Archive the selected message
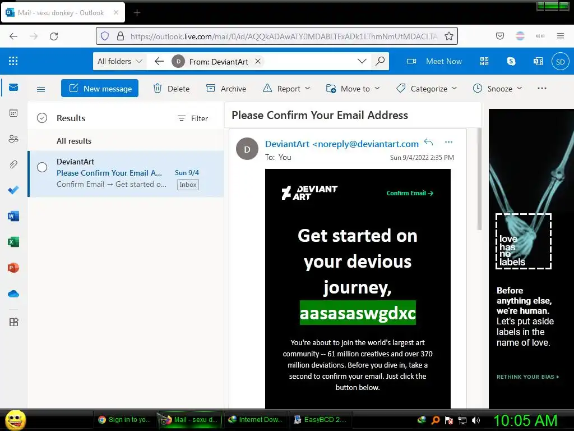Viewport: 574px width, 431px height. click(x=226, y=89)
